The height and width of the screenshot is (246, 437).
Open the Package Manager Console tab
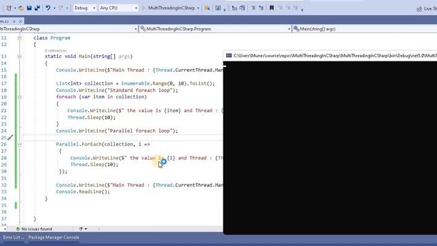click(x=53, y=238)
